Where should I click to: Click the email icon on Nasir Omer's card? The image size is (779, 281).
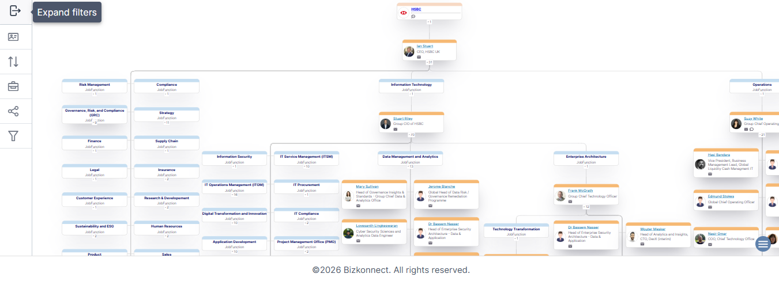coord(710,244)
